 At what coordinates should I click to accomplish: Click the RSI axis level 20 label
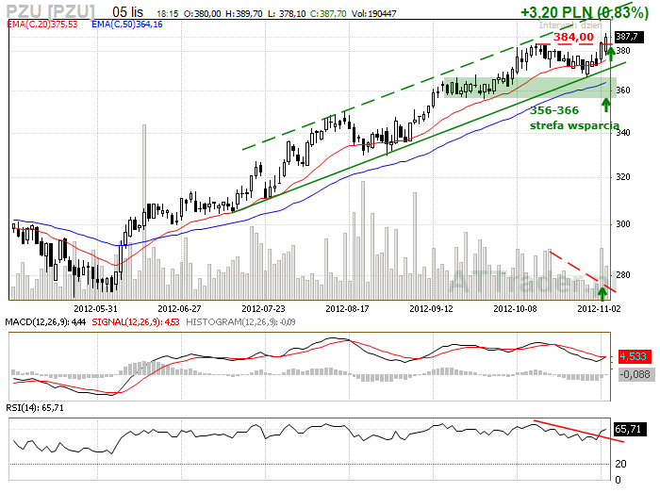[x=620, y=464]
